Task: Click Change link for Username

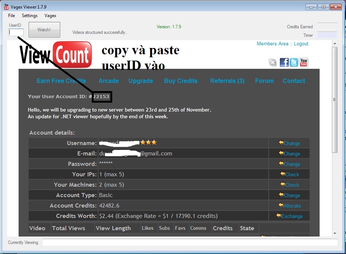Action: coord(292,143)
